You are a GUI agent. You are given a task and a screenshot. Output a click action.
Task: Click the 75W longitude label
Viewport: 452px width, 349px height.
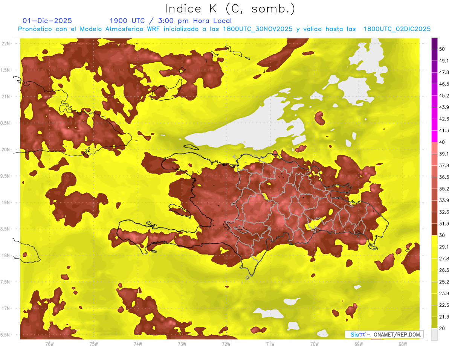point(94,344)
